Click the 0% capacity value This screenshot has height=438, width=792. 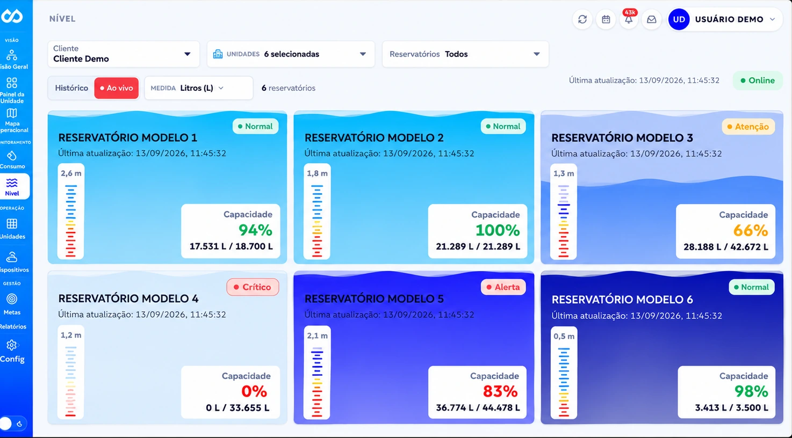point(254,391)
